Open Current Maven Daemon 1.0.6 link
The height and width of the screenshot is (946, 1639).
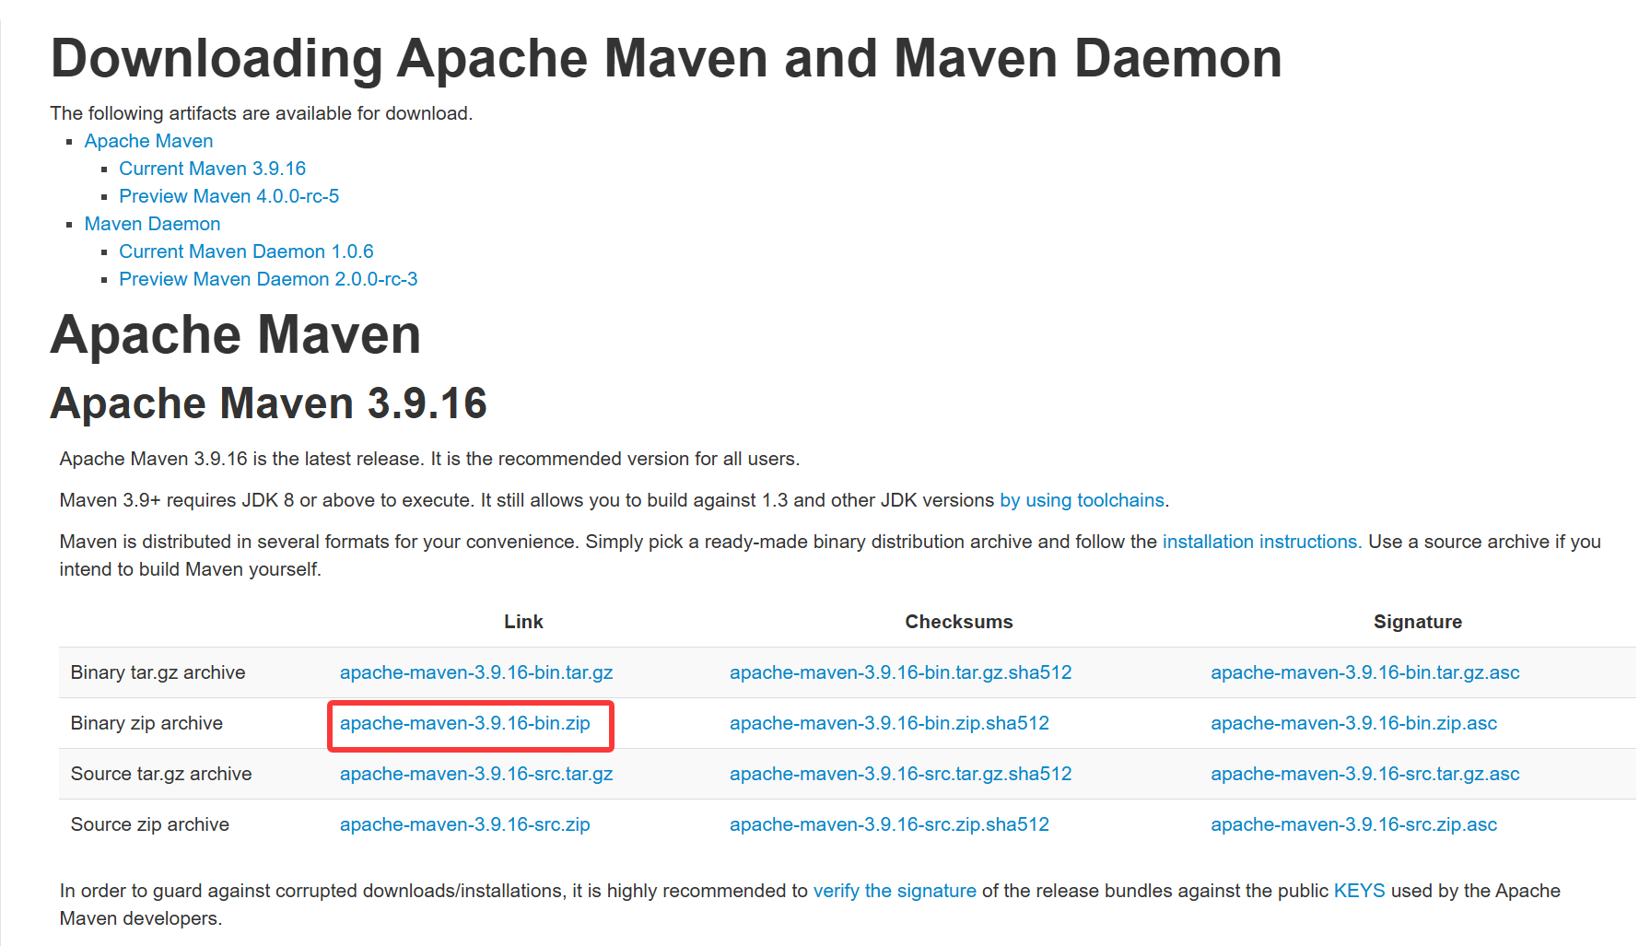tap(246, 251)
